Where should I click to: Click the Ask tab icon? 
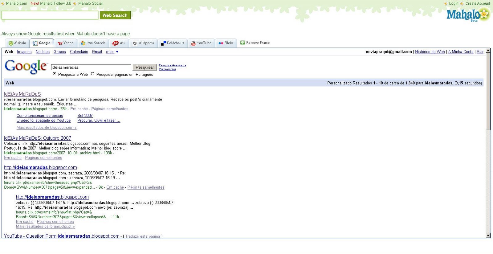click(x=116, y=43)
